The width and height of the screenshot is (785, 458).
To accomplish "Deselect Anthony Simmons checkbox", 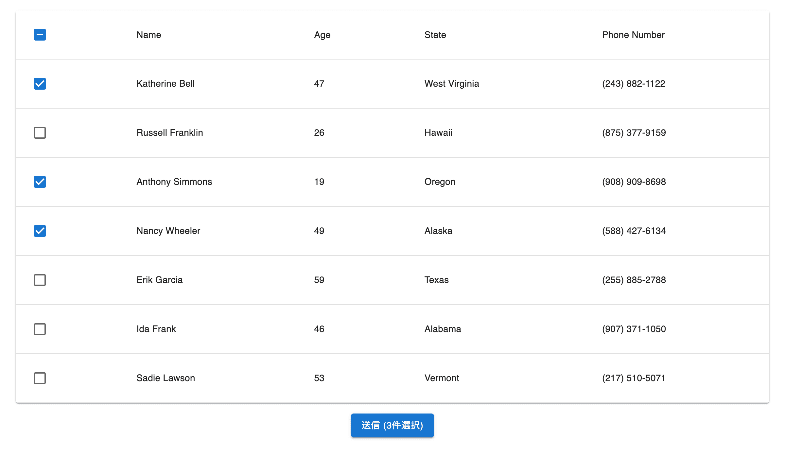I will click(x=40, y=182).
